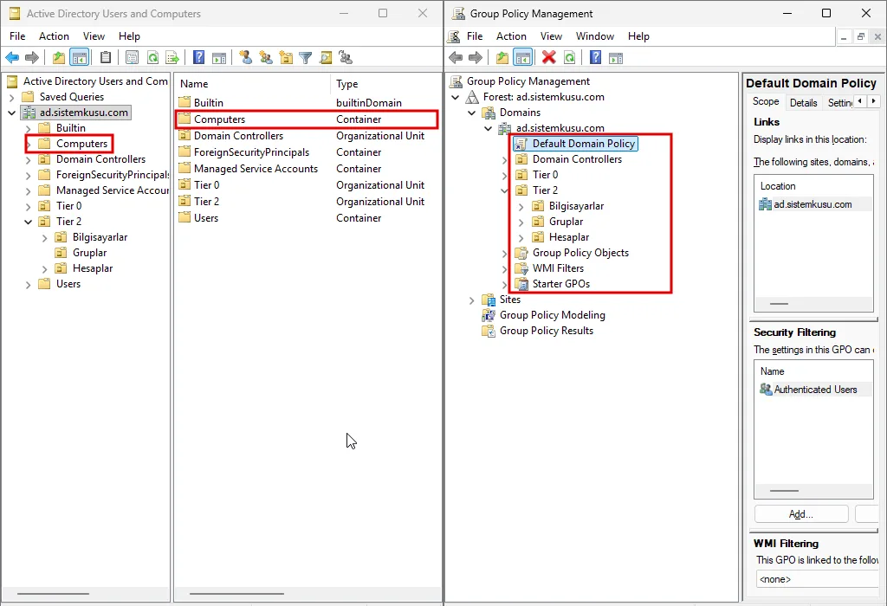Click the Filter funnel icon

pos(306,57)
